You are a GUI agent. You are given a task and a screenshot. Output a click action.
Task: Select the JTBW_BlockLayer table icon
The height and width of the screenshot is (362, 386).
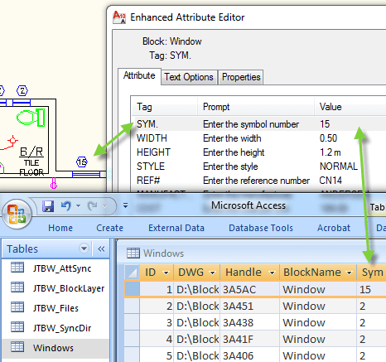[17, 287]
